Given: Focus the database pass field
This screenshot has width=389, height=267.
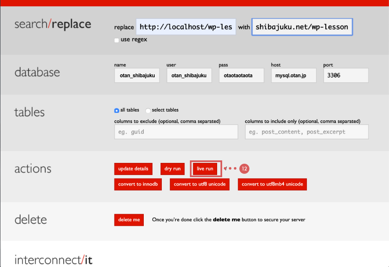Looking at the screenshot, I should click(241, 76).
